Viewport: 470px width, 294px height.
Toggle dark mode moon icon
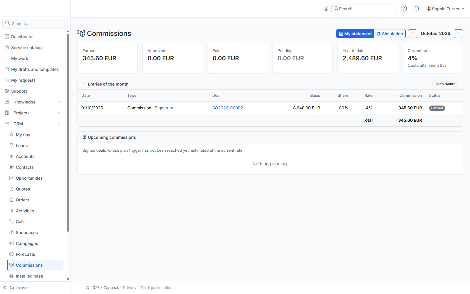tap(326, 9)
